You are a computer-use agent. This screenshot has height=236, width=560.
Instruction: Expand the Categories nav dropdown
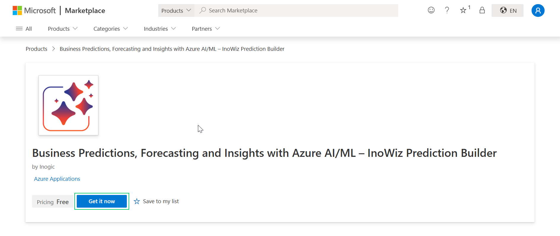click(x=111, y=29)
